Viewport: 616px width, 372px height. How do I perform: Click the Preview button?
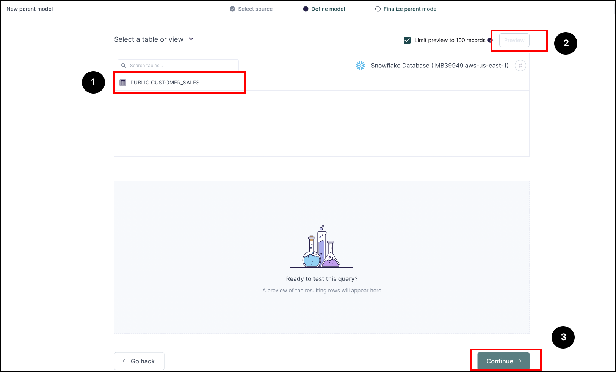tap(514, 40)
